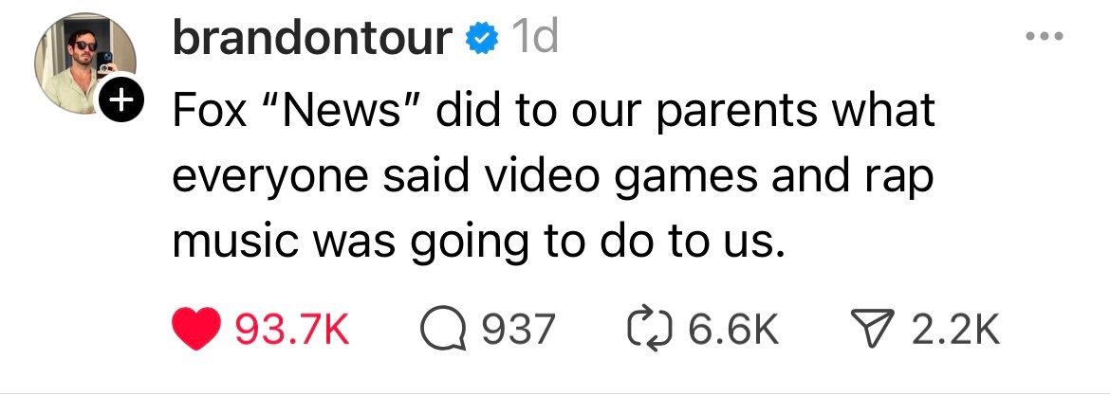This screenshot has width=1110, height=414.
Task: Like the post with the heart icon
Action: [x=197, y=330]
